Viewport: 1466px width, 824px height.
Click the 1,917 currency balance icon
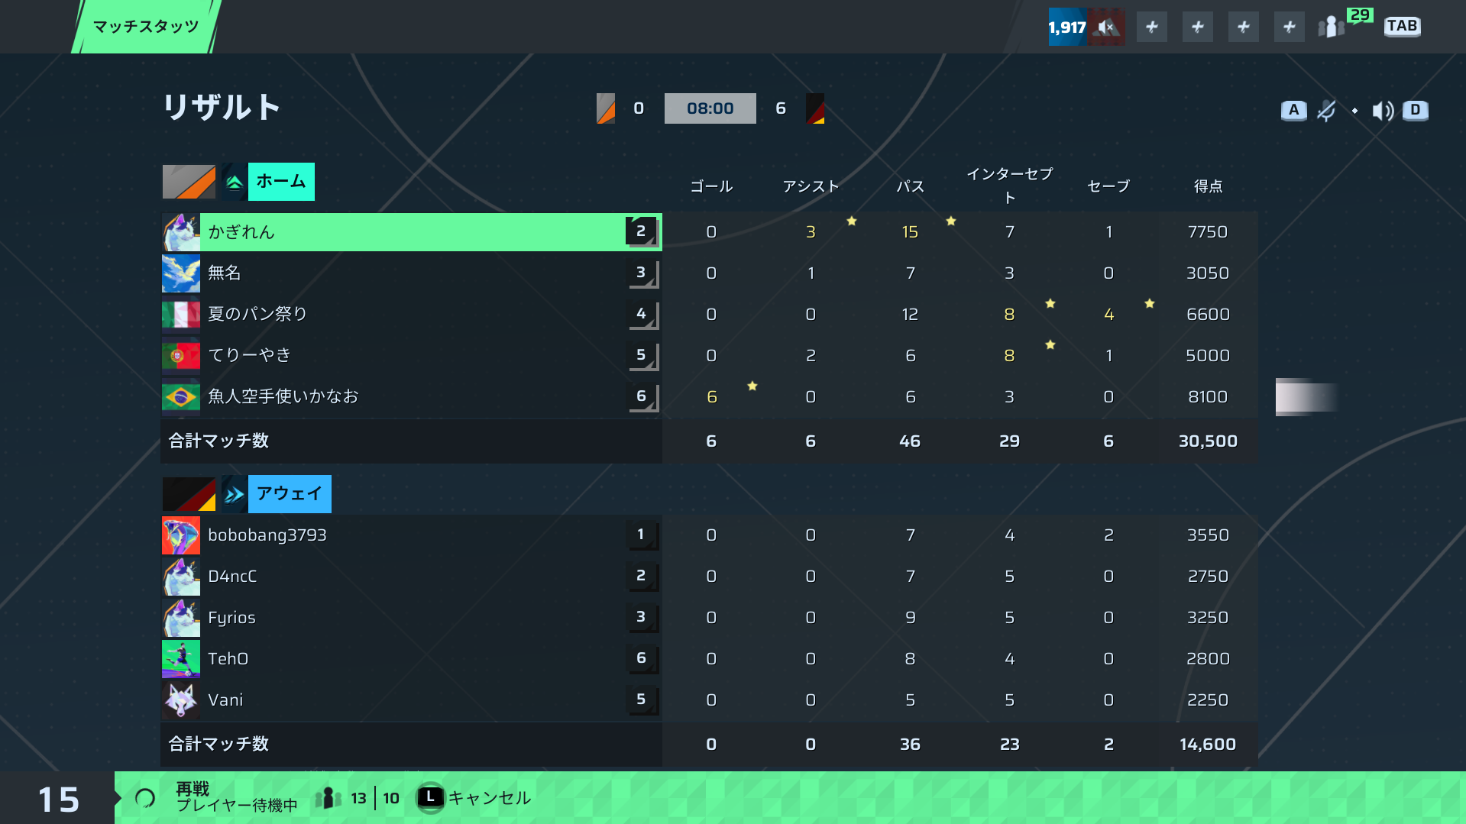(1067, 27)
